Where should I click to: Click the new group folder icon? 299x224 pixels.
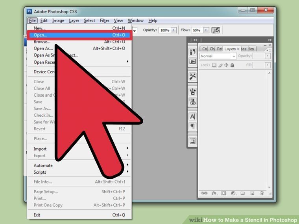243,193
